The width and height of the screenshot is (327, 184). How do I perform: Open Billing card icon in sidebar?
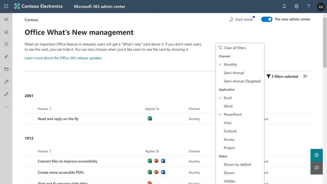[6, 69]
